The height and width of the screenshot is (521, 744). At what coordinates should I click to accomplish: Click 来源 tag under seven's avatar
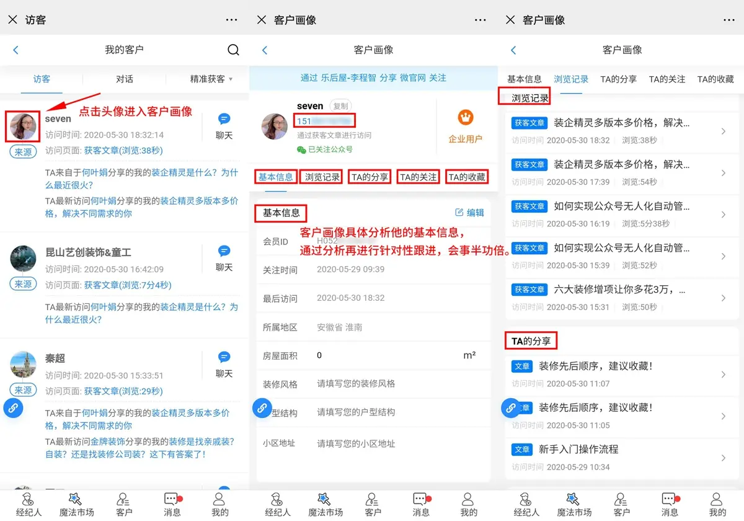click(23, 152)
